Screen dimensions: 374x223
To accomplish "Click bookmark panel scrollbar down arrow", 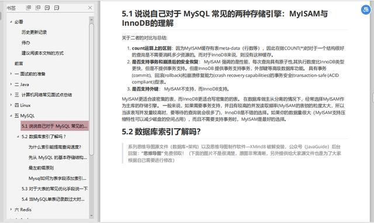I will (x=91, y=215).
